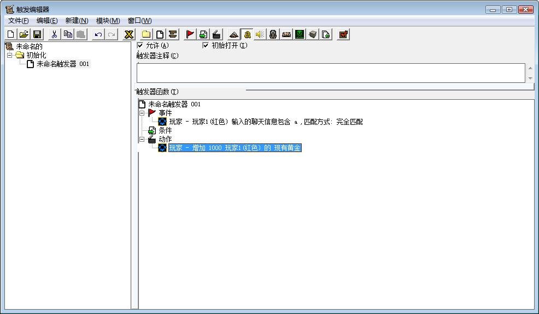The width and height of the screenshot is (539, 314).
Task: Collapse the 动作 node
Action: coord(142,139)
